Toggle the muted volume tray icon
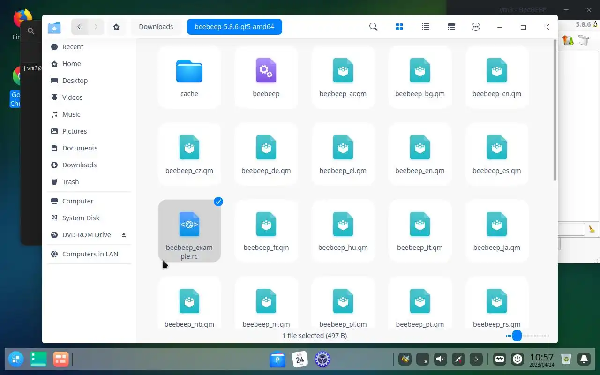Viewport: 600px width, 375px height. tap(440, 360)
